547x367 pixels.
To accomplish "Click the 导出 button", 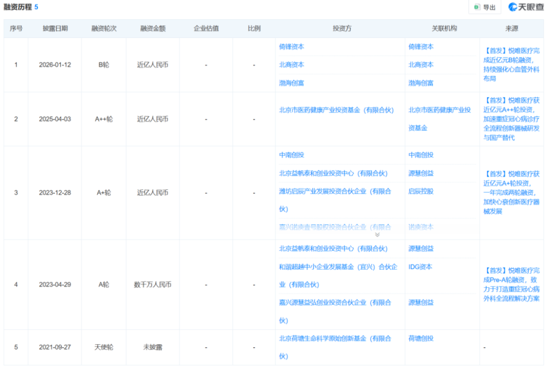I will [x=485, y=7].
